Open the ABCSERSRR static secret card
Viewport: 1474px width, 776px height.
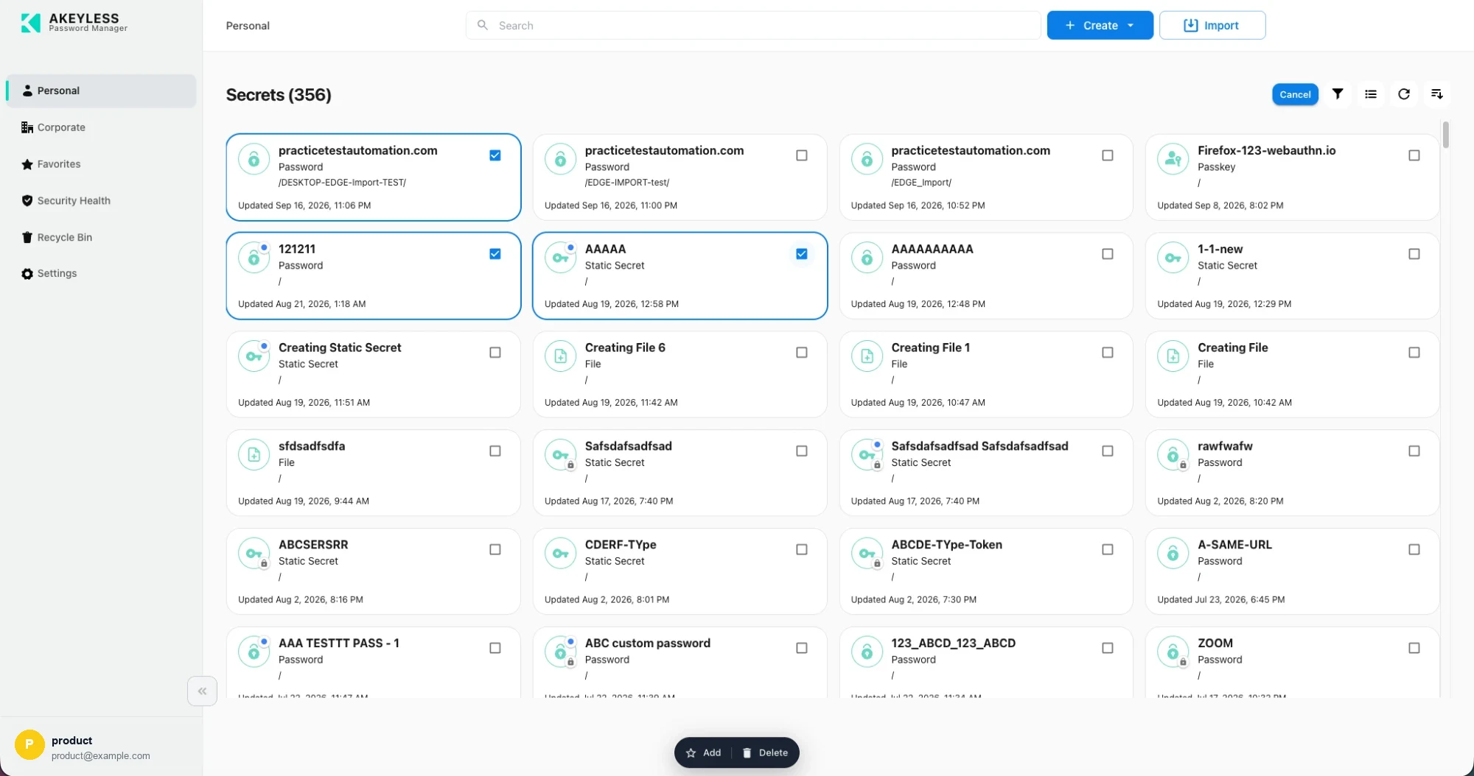[x=373, y=571]
